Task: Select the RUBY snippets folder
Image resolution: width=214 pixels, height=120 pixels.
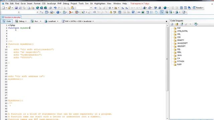Action: click(178, 64)
